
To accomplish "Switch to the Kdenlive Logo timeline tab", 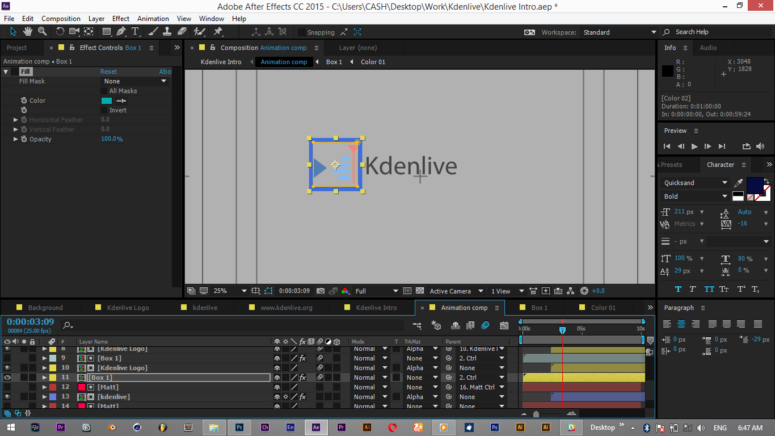I will 128,308.
